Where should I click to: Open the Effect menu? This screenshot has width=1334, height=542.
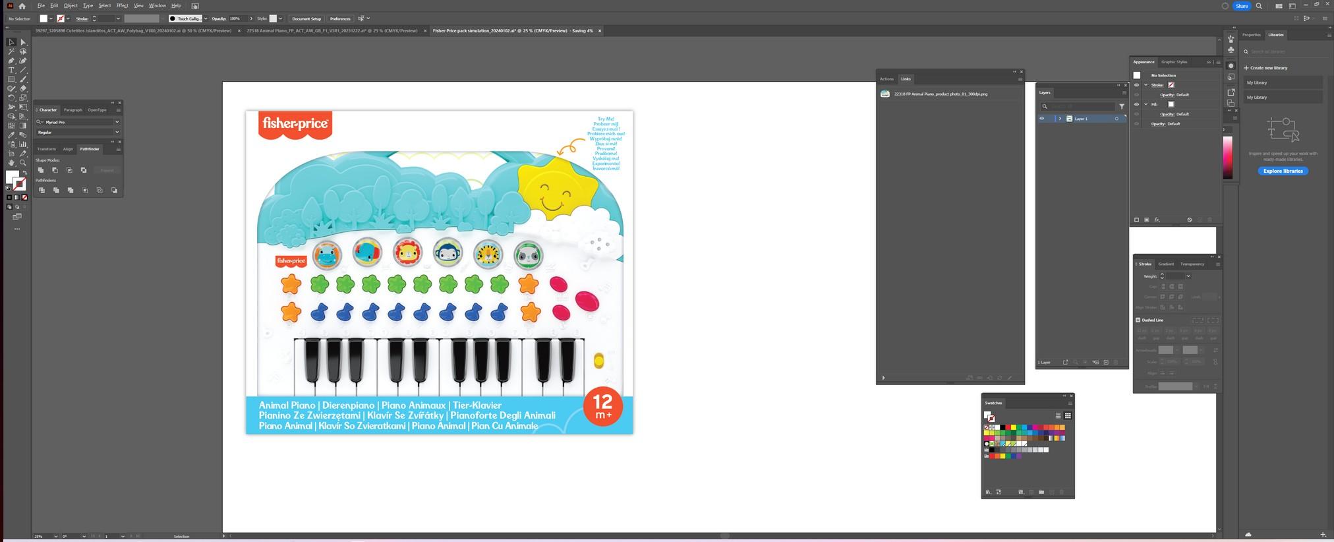[x=122, y=6]
